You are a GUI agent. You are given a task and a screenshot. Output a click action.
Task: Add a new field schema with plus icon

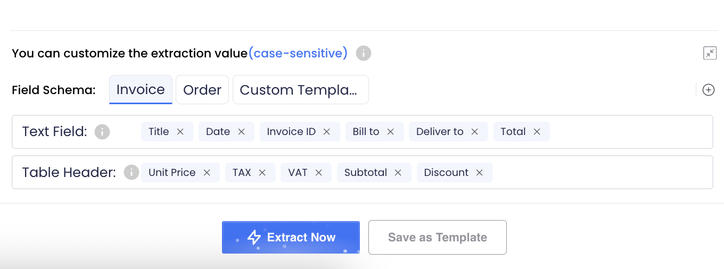pyautogui.click(x=709, y=90)
